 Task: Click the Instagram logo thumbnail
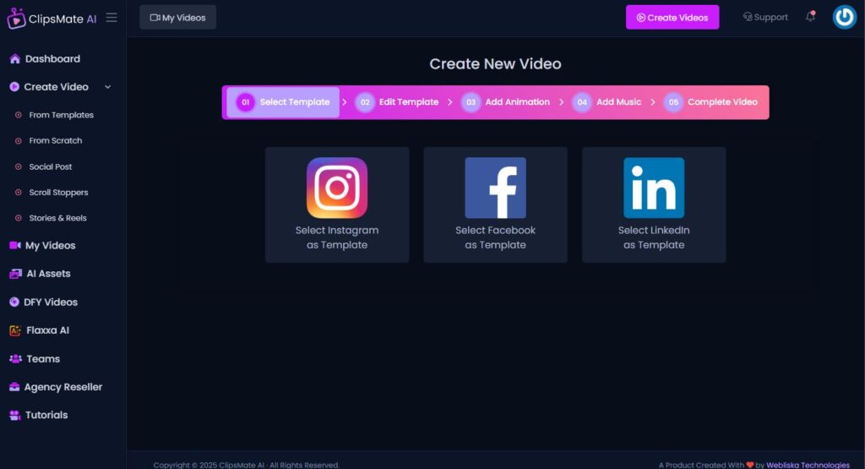(337, 188)
